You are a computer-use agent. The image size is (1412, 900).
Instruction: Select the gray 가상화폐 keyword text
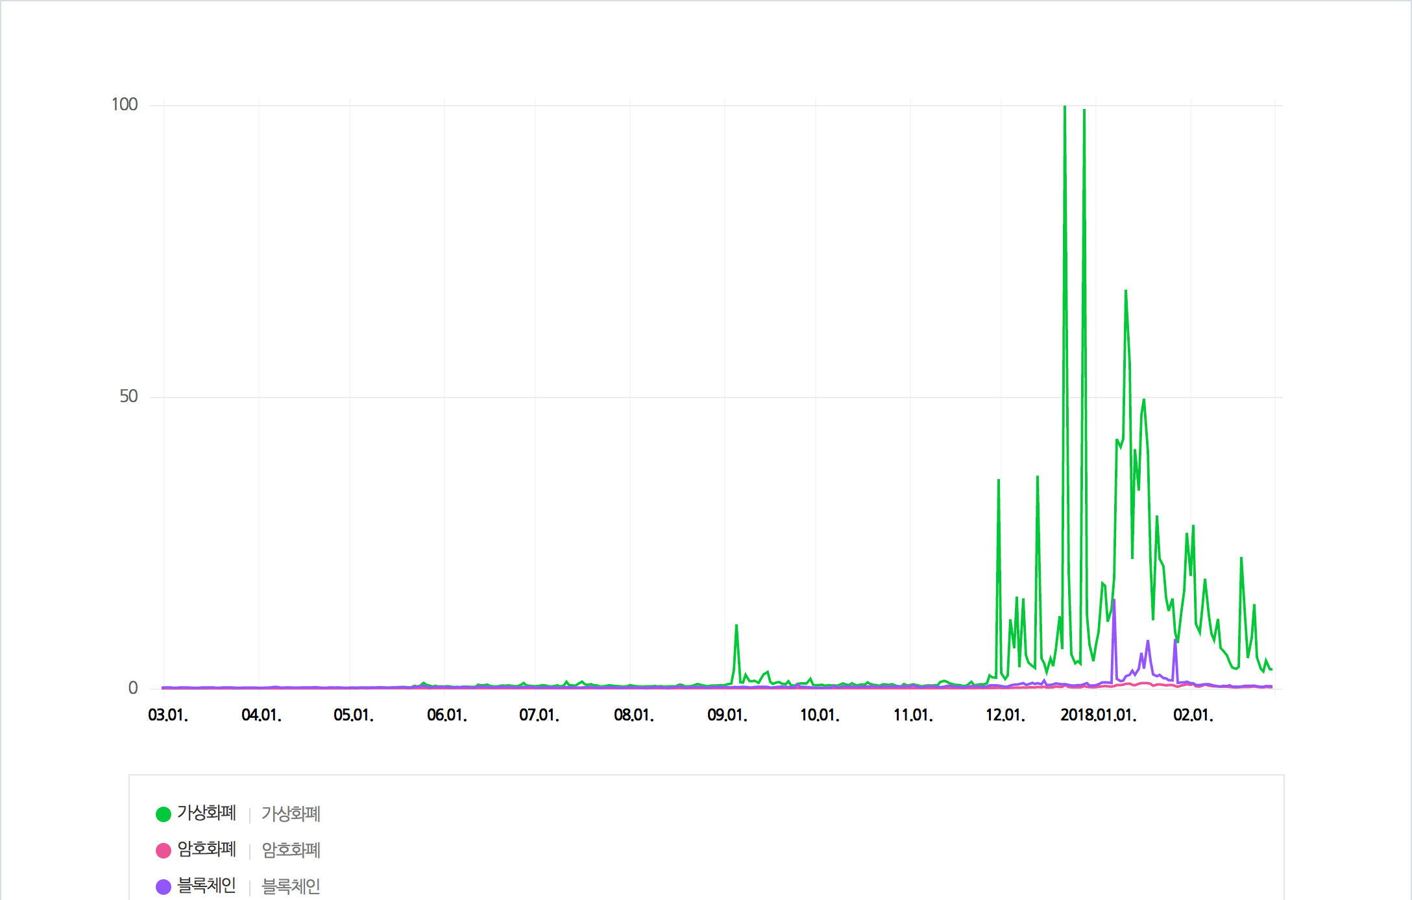pyautogui.click(x=291, y=814)
